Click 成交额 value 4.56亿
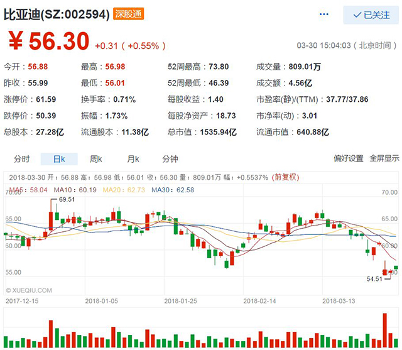Screen dimensions: 402x350 (x=300, y=83)
